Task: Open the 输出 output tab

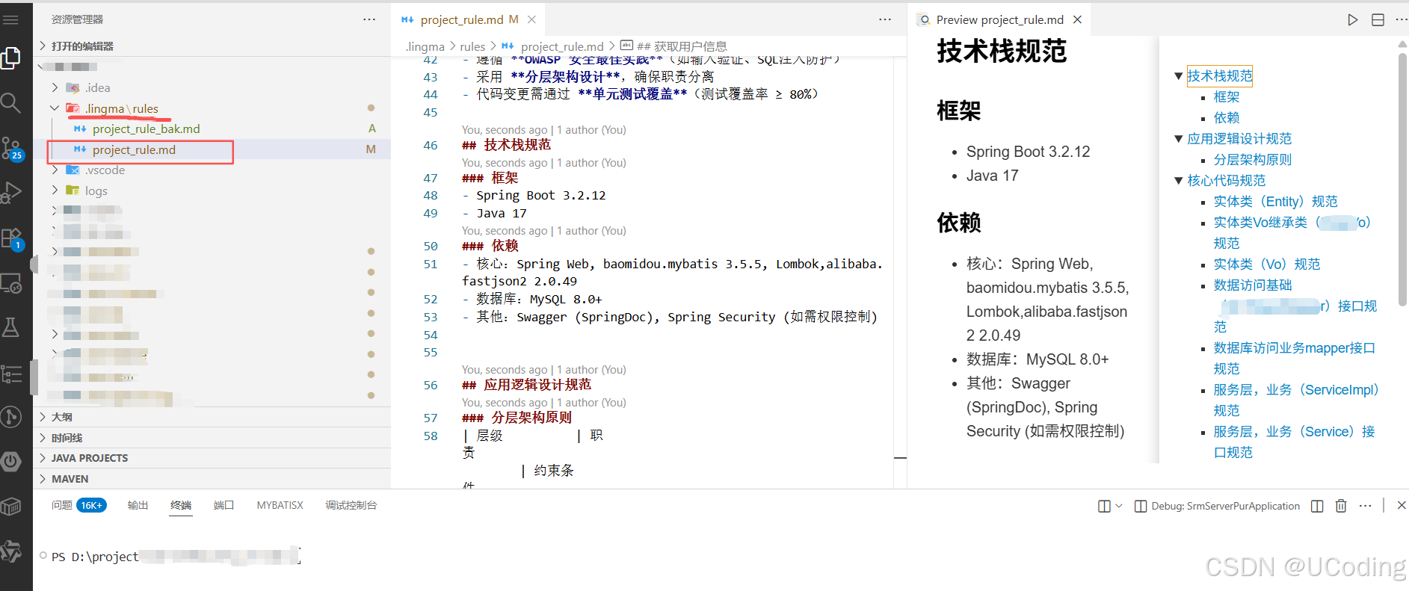Action: (138, 506)
